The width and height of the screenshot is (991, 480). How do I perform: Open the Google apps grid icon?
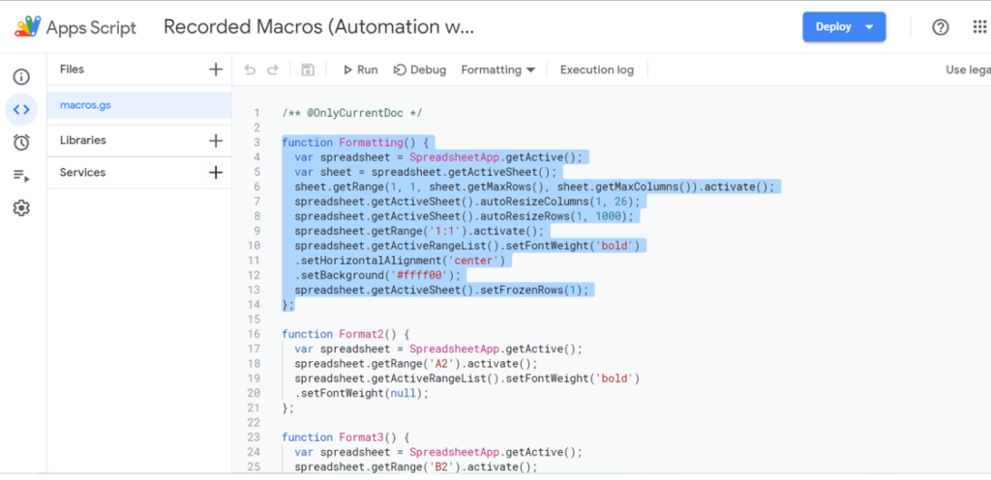point(979,27)
